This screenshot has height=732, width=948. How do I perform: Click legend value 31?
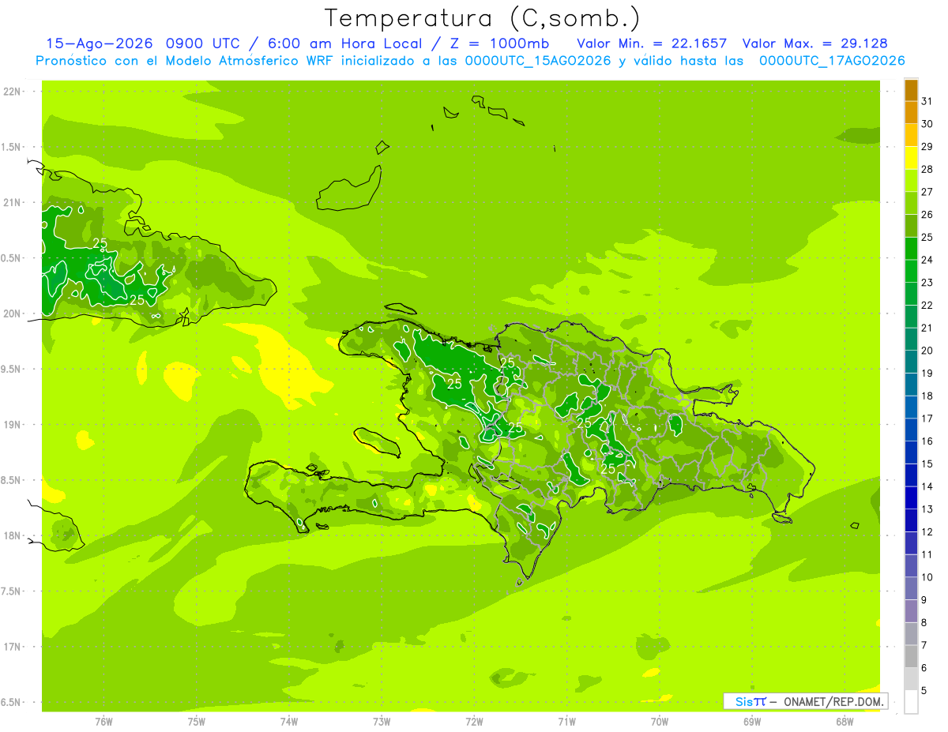[927, 101]
